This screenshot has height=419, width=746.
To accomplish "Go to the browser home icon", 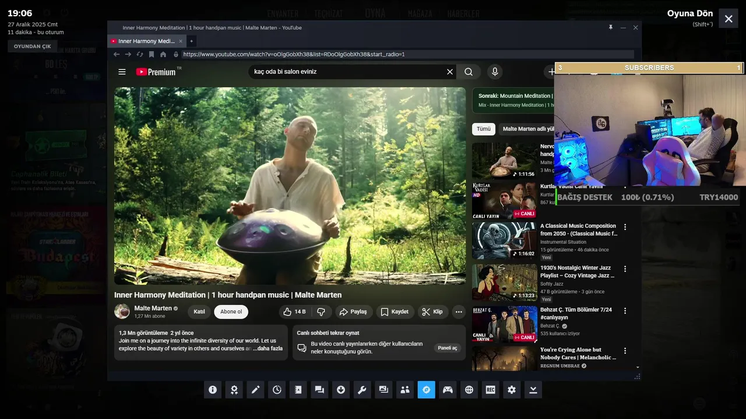I will click(163, 54).
